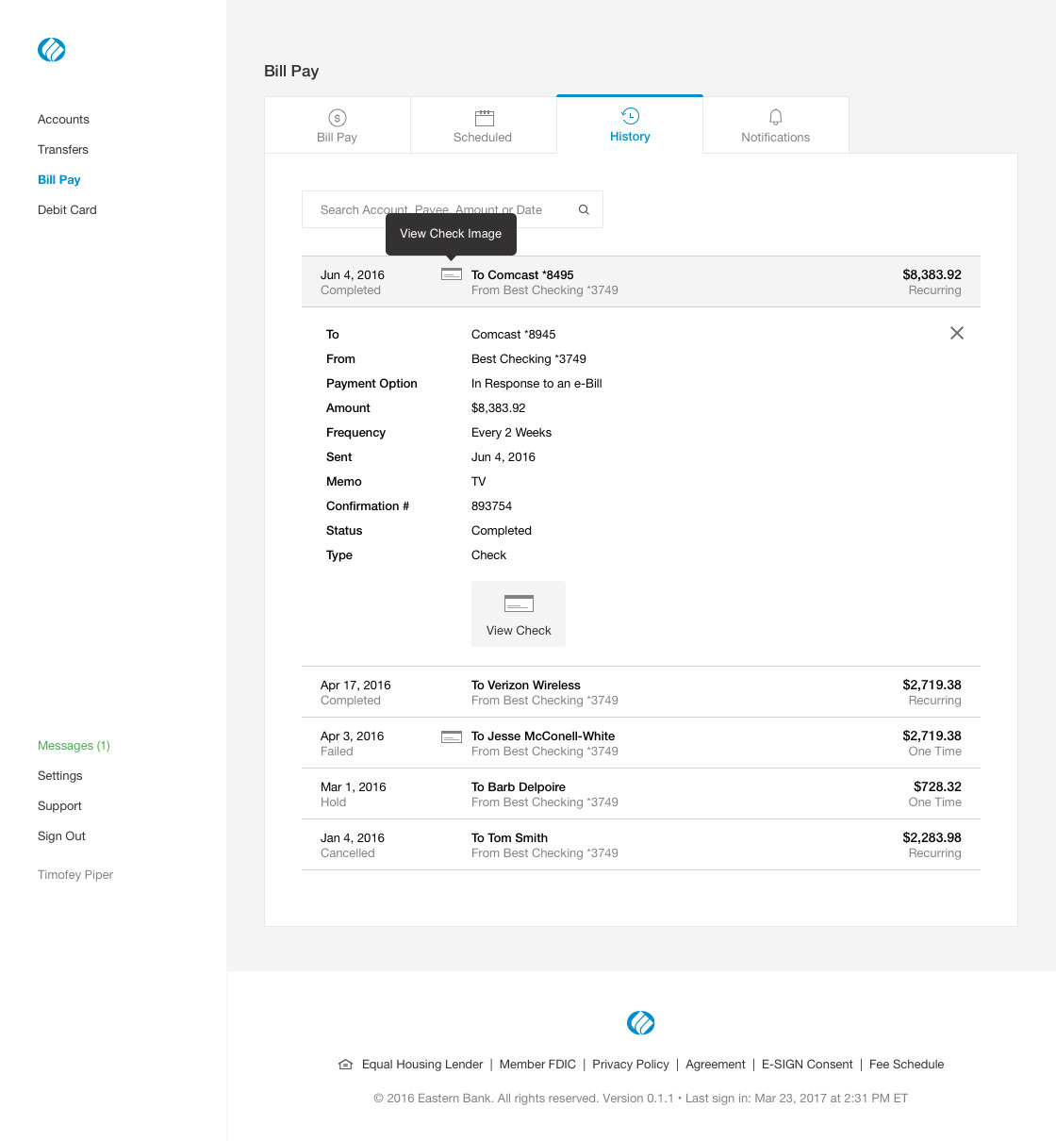Expand the Barb Delpoire payment row
The width and height of the screenshot is (1056, 1141).
click(x=641, y=794)
